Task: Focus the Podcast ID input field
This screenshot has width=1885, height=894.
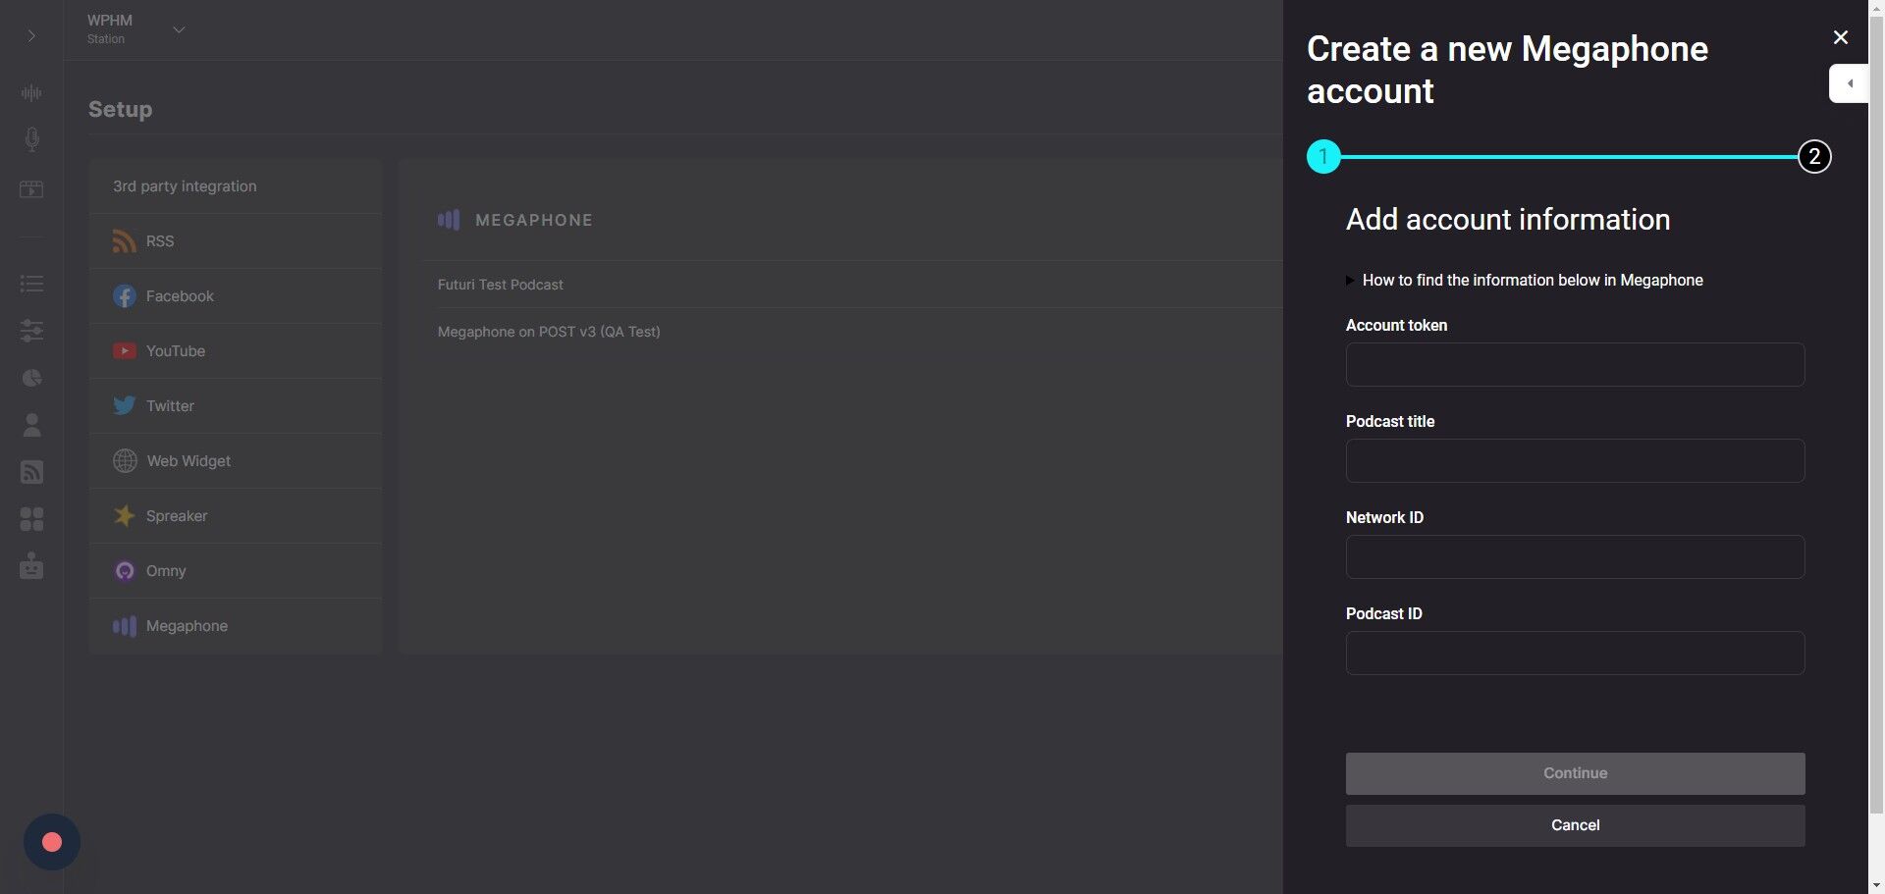Action: tap(1574, 653)
